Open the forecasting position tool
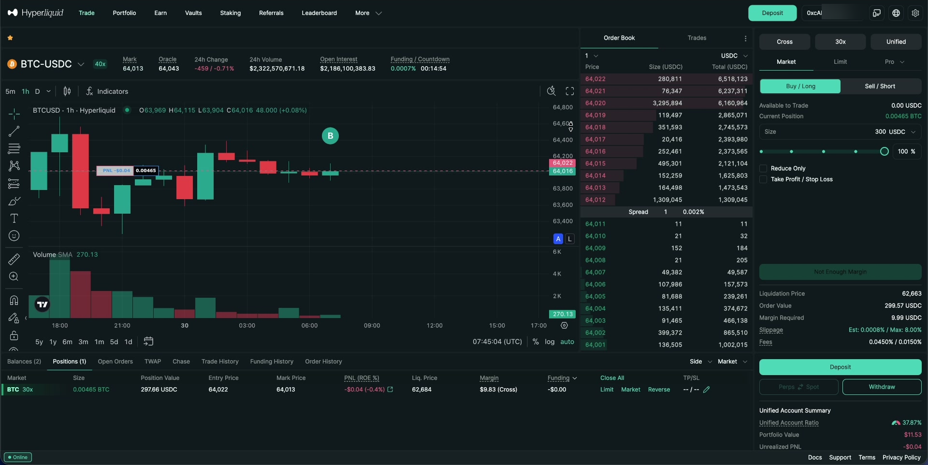928x465 pixels. 14,184
